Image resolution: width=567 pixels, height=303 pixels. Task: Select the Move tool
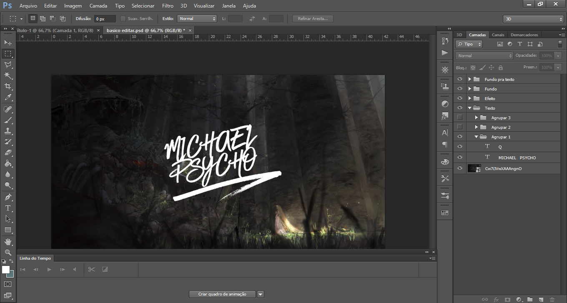click(8, 43)
